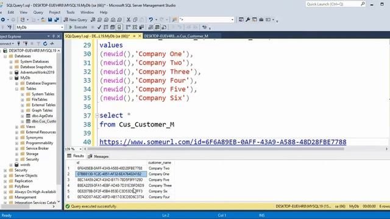390x219 pixels.
Task: Close the SQLQuery1.sql tab
Action: [x=140, y=36]
